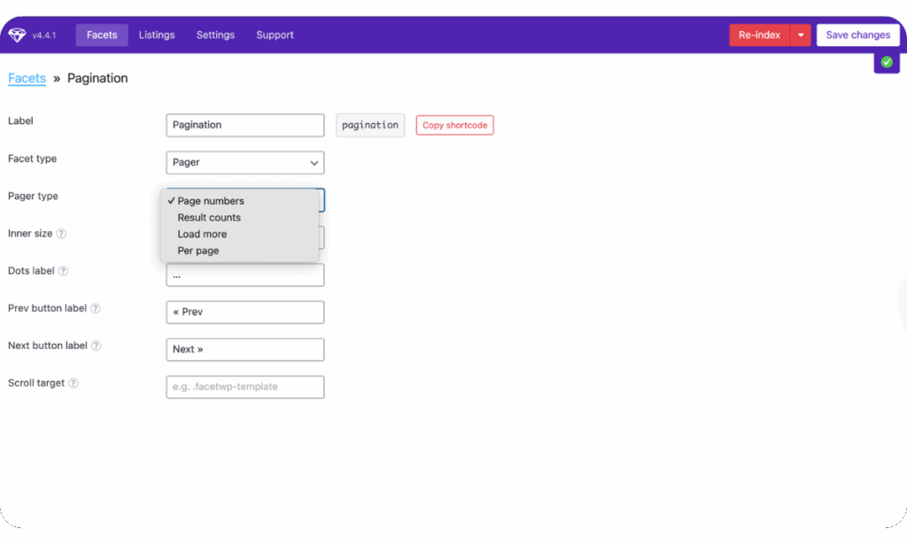
Task: Click the Scroll target input field
Action: pyautogui.click(x=245, y=387)
